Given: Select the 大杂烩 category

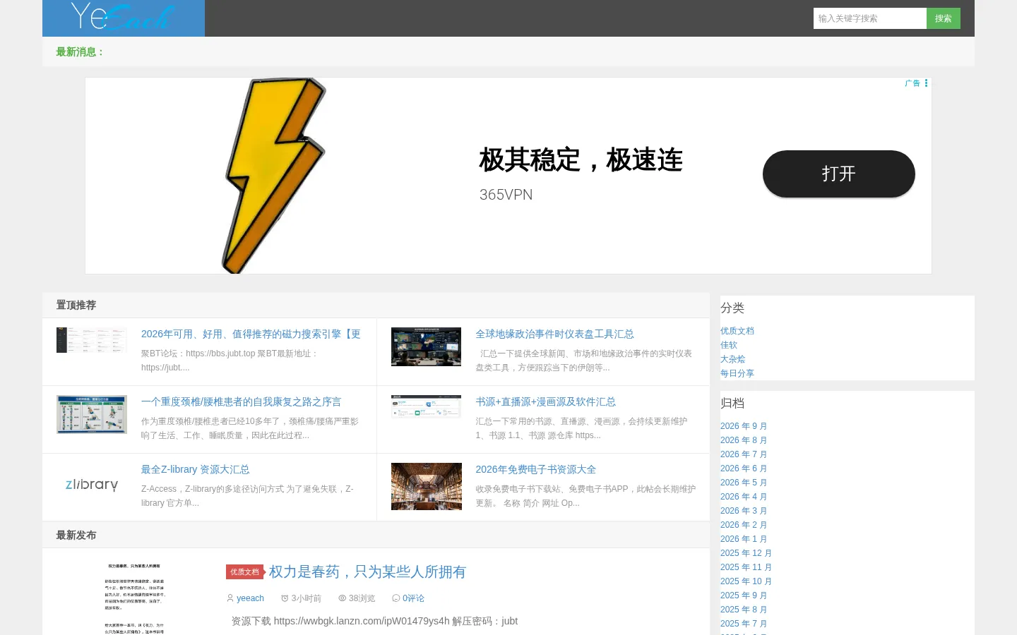Looking at the screenshot, I should point(733,359).
